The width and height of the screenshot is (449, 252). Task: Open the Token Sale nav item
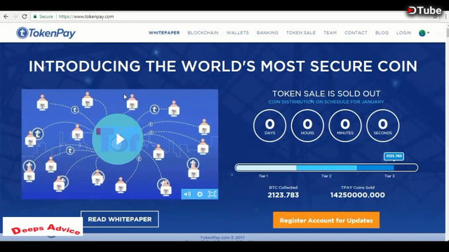click(301, 33)
